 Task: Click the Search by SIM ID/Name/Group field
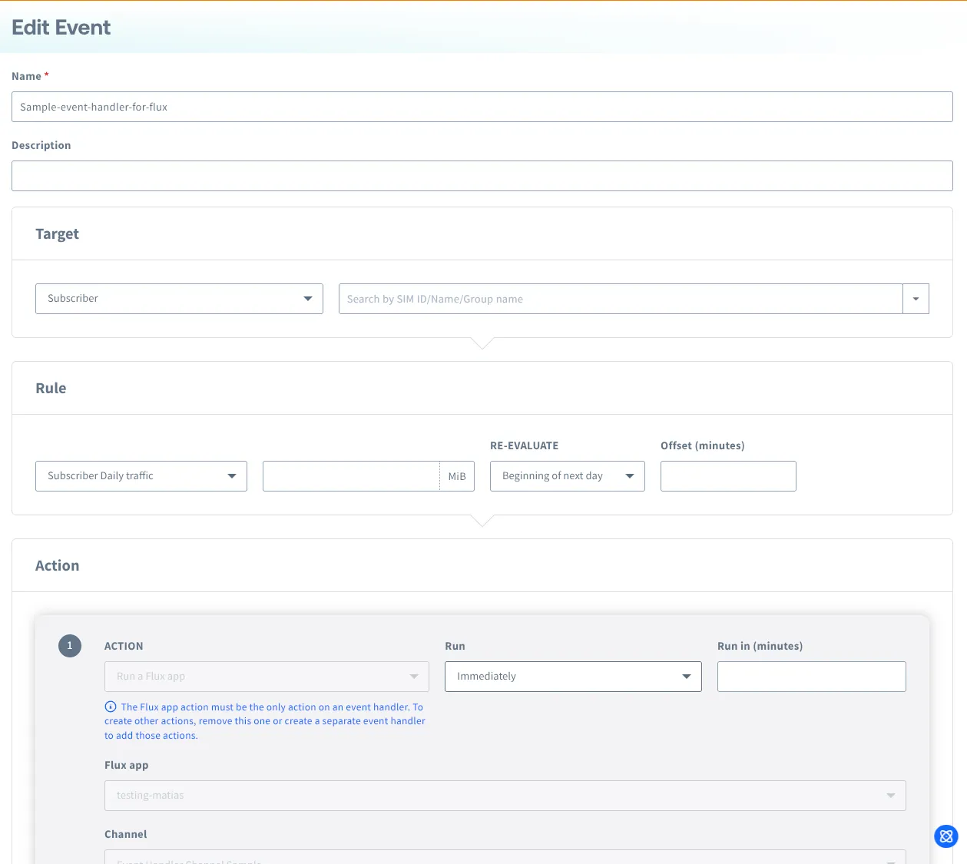point(621,299)
